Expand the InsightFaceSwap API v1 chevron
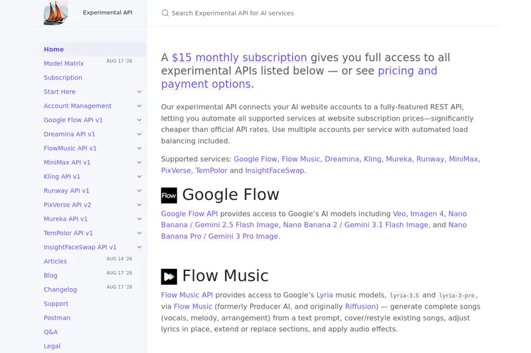Viewport: 531px width, 353px height. pos(139,247)
